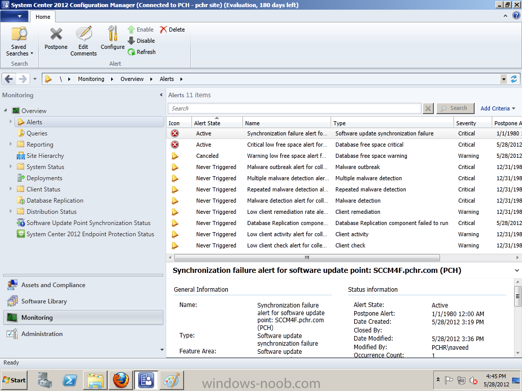The height and width of the screenshot is (391, 522).
Task: Click Monitoring in the breadcrumb path
Action: click(91, 79)
